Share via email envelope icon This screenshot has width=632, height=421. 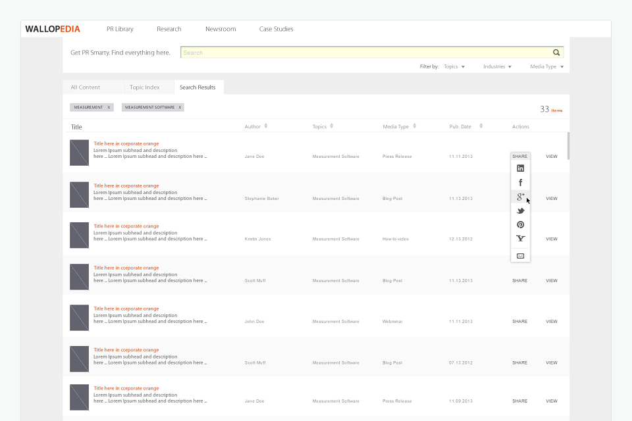tap(520, 256)
